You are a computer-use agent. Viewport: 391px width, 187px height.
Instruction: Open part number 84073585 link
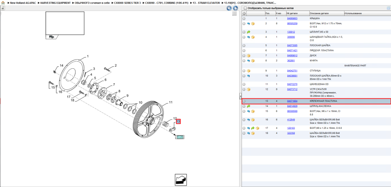(292, 46)
